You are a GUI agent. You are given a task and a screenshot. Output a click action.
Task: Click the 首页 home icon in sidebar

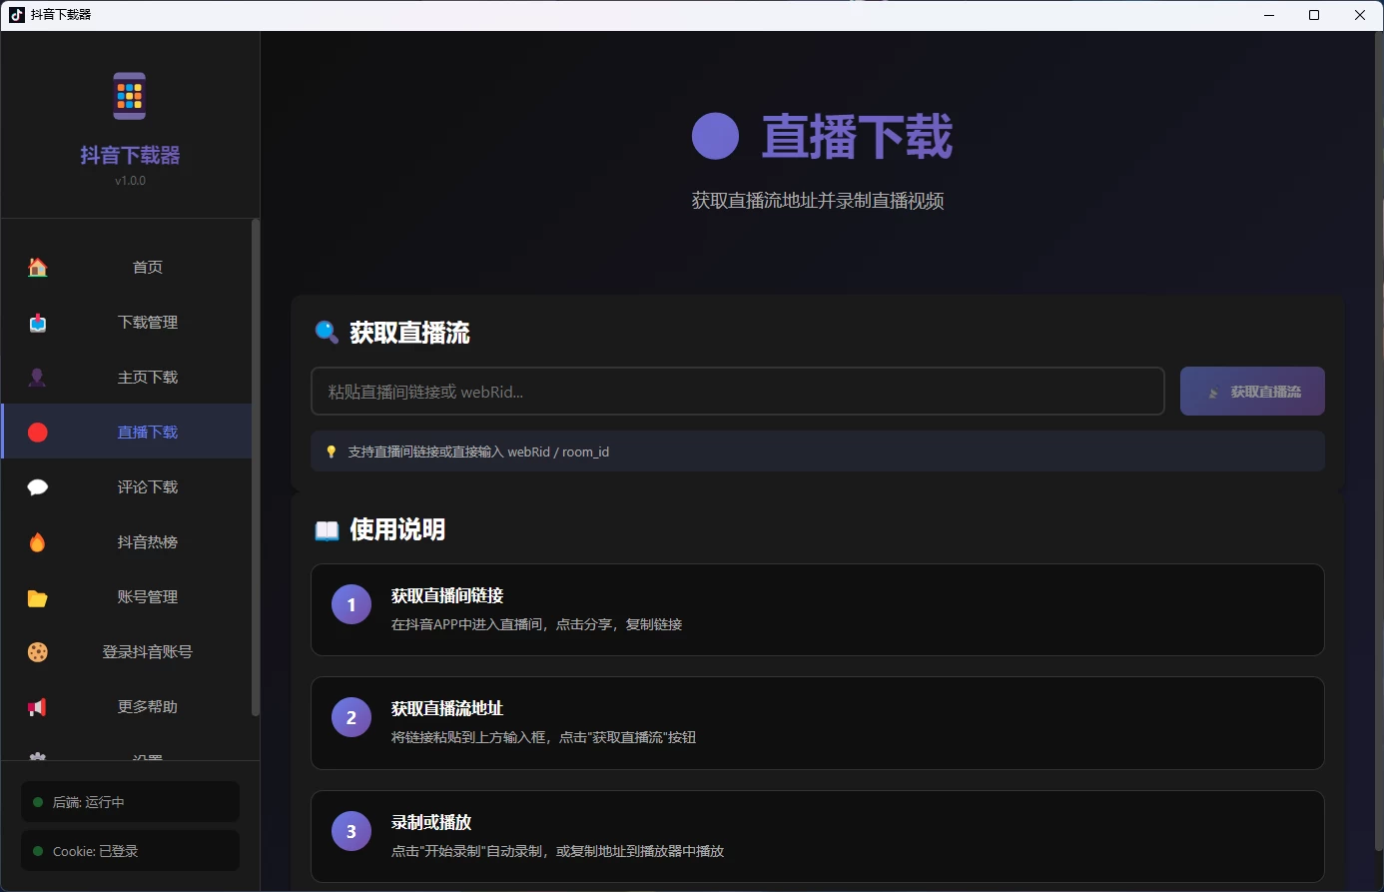point(37,267)
